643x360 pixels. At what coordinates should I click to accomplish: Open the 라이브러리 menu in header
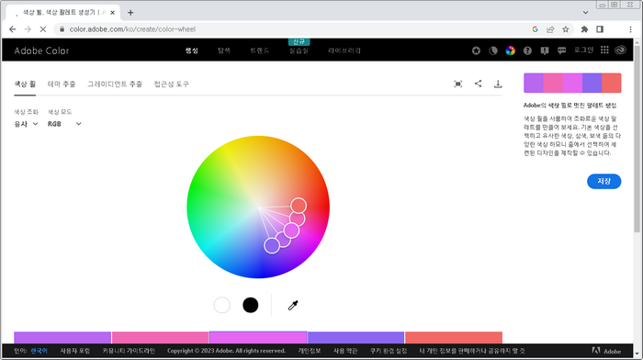pyautogui.click(x=344, y=51)
